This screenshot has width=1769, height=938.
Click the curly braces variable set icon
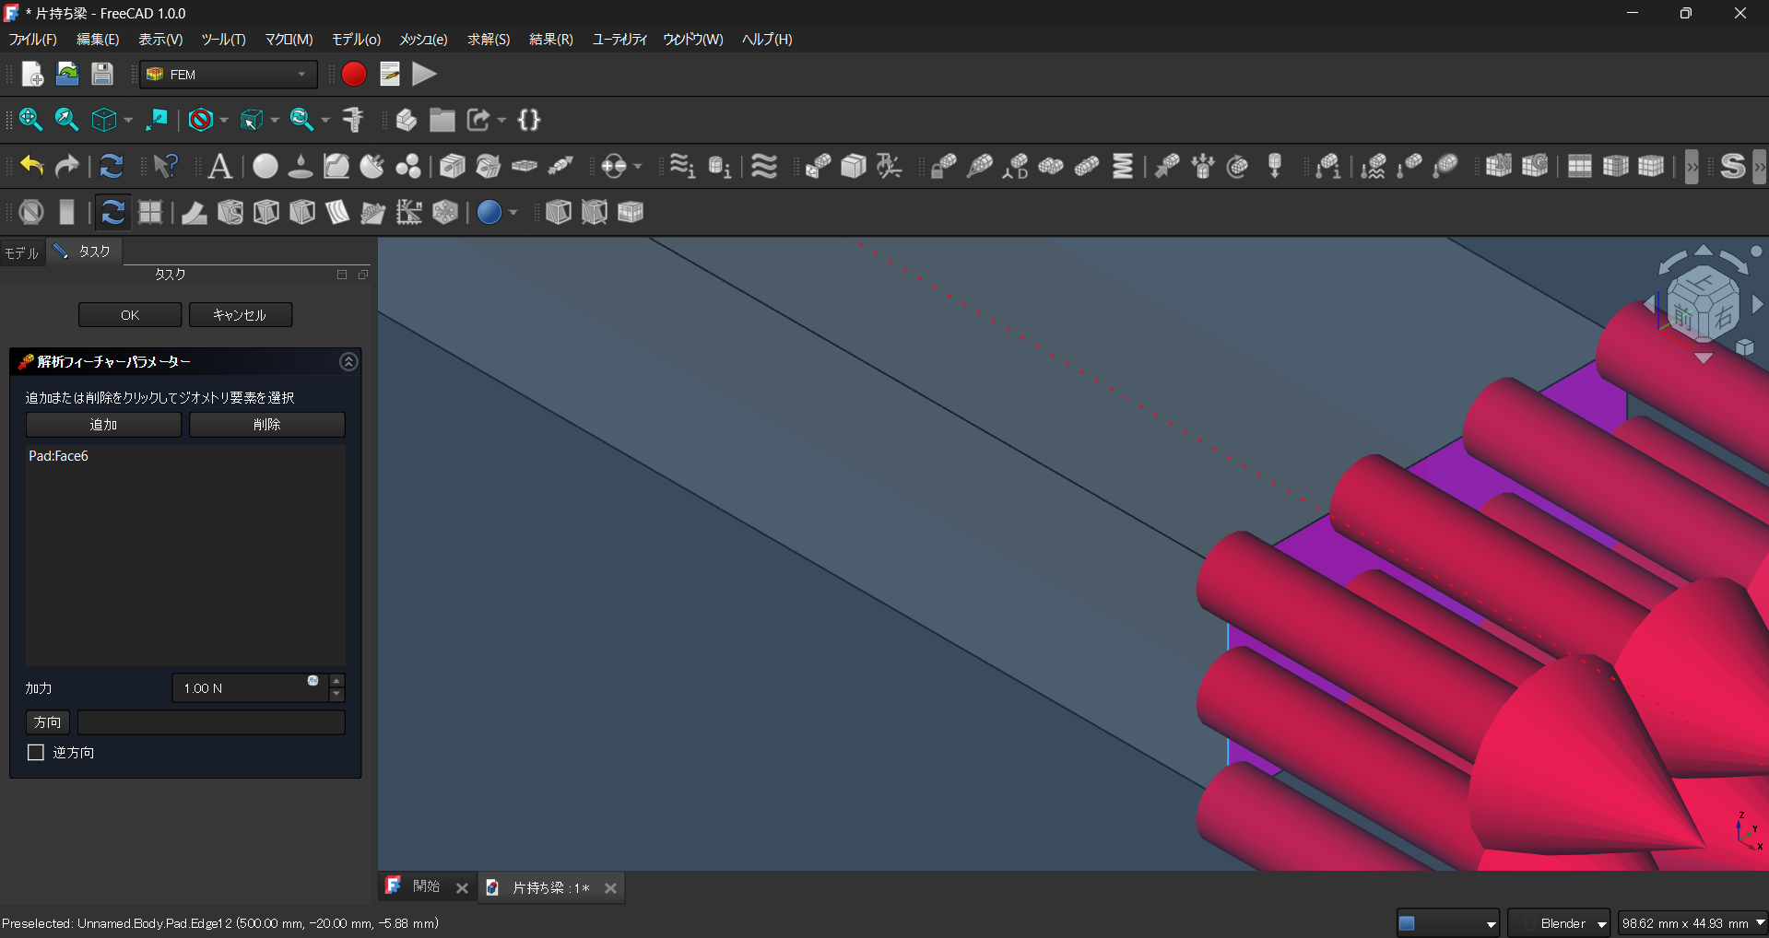pos(529,120)
